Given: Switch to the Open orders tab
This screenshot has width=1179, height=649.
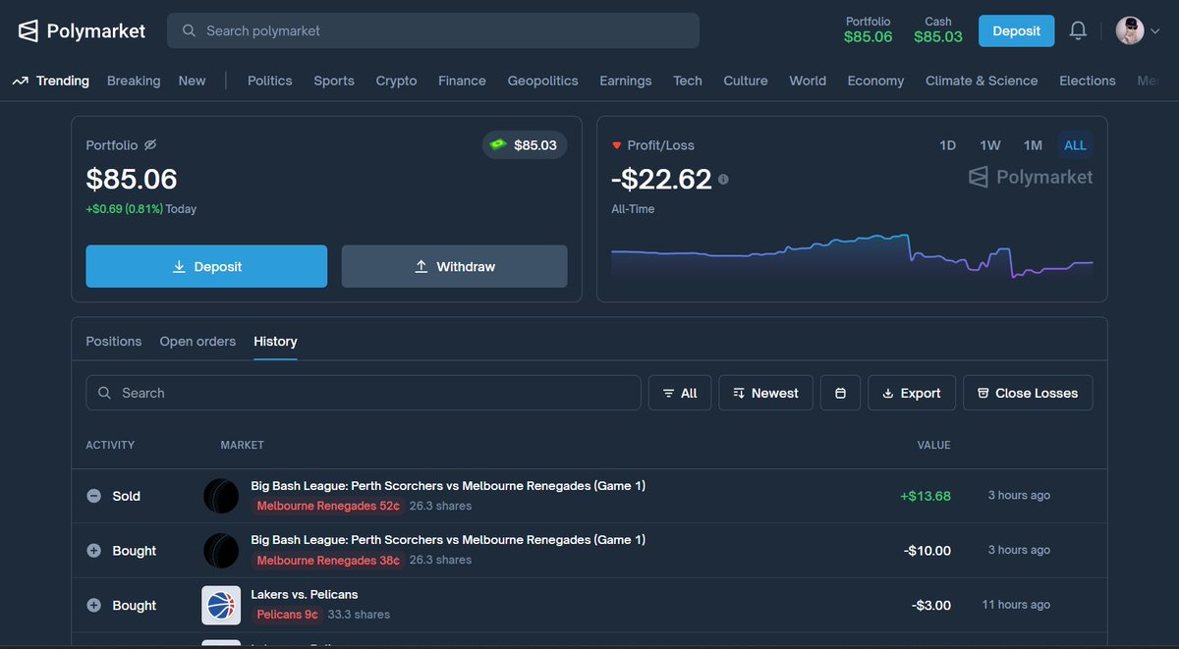Looking at the screenshot, I should click(197, 341).
